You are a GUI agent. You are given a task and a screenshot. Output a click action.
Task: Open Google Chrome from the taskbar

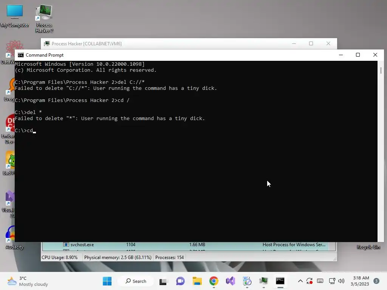pyautogui.click(x=214, y=281)
